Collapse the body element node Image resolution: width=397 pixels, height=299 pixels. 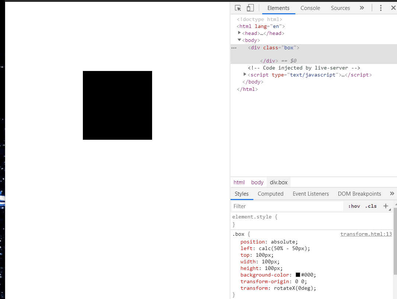click(239, 40)
